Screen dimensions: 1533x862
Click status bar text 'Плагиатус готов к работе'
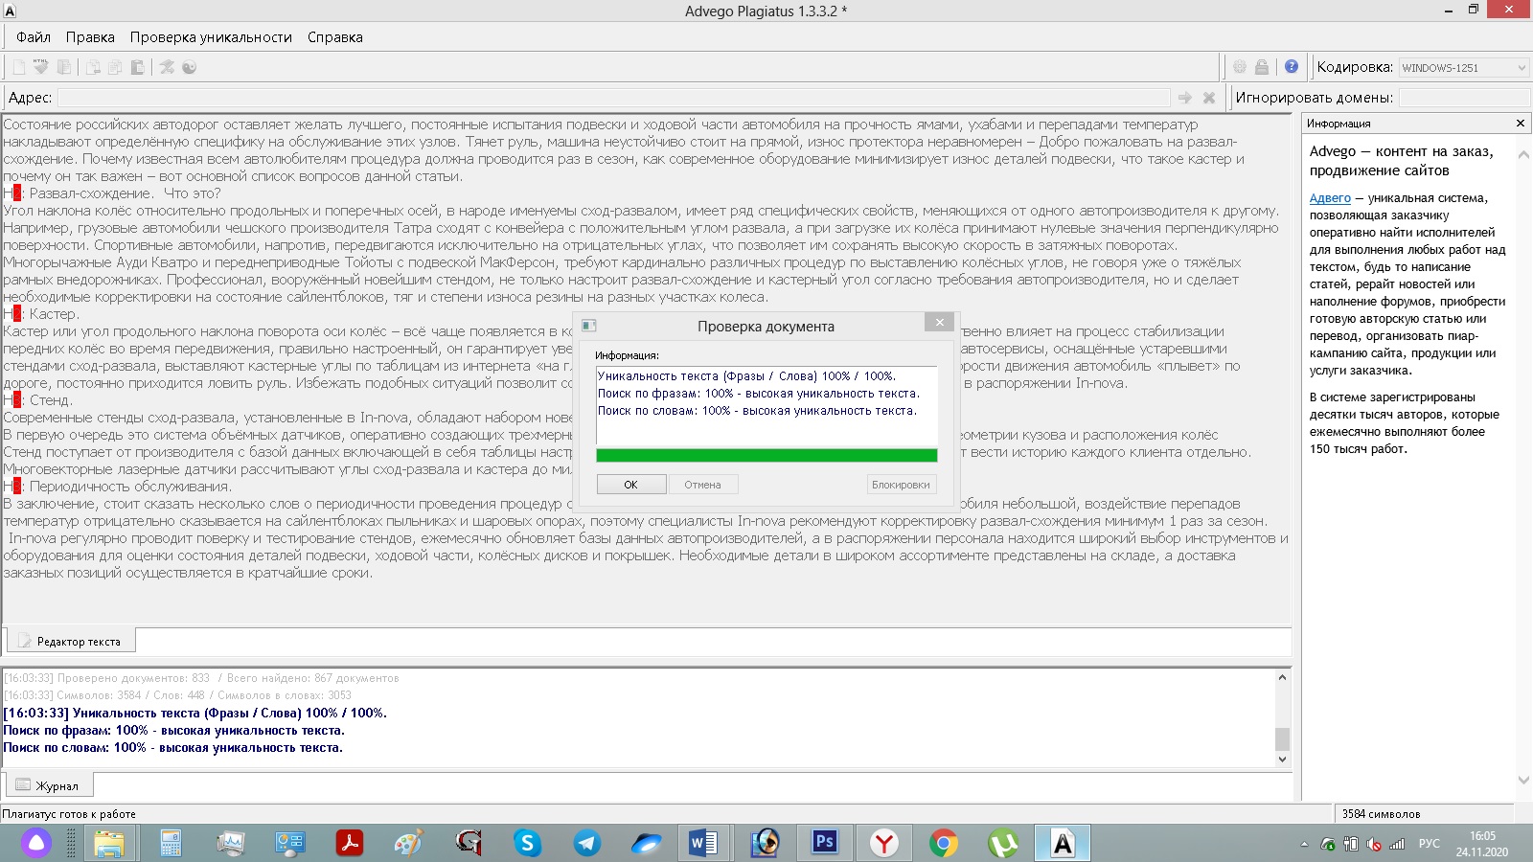[x=69, y=814]
